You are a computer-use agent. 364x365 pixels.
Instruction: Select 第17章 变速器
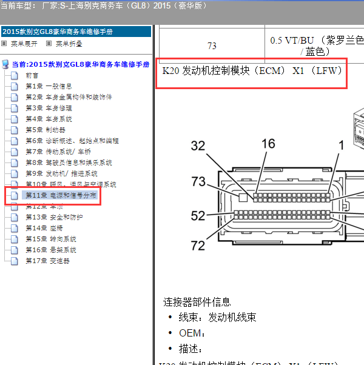point(47,261)
